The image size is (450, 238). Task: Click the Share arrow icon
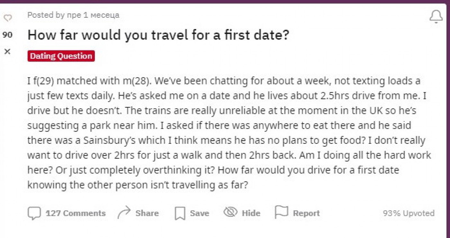pos(124,213)
